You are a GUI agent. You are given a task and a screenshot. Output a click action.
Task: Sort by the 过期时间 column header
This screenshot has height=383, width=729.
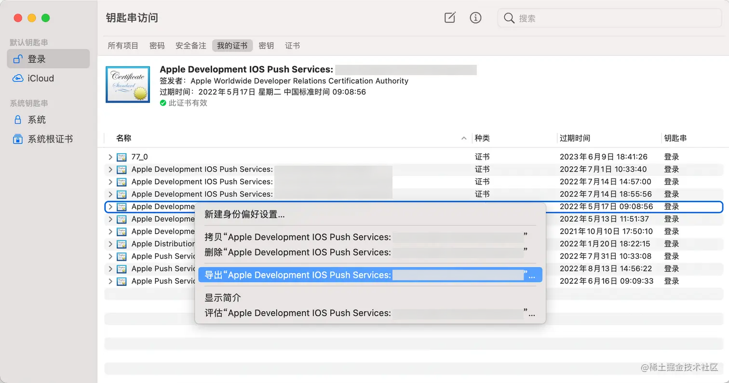tap(575, 138)
